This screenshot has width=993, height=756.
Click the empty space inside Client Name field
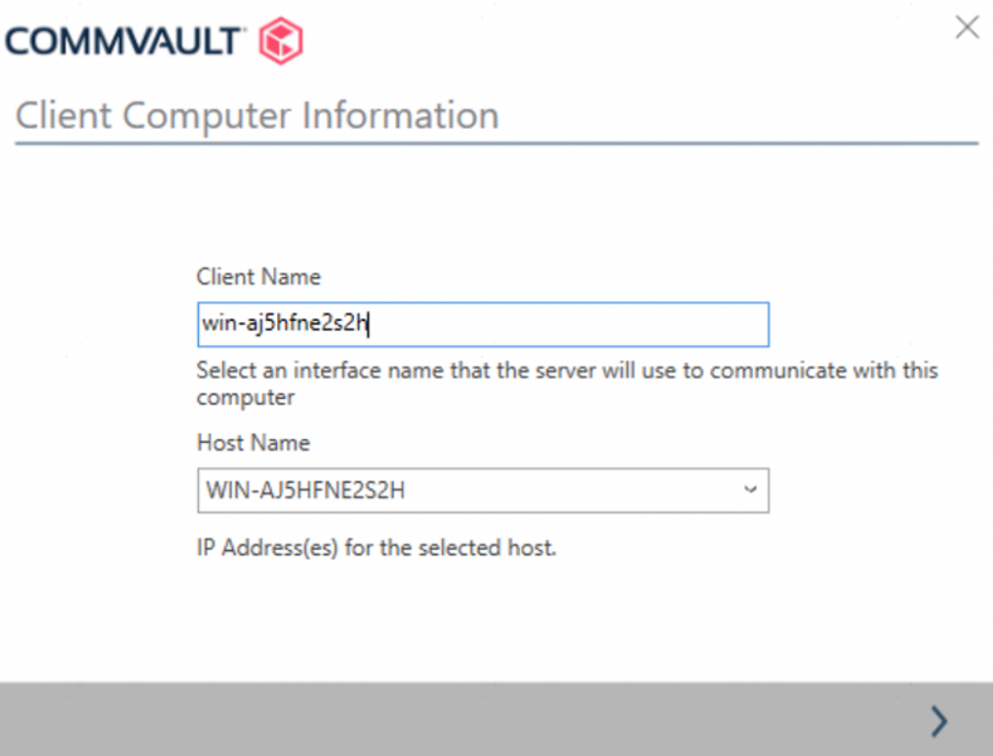pyautogui.click(x=568, y=324)
